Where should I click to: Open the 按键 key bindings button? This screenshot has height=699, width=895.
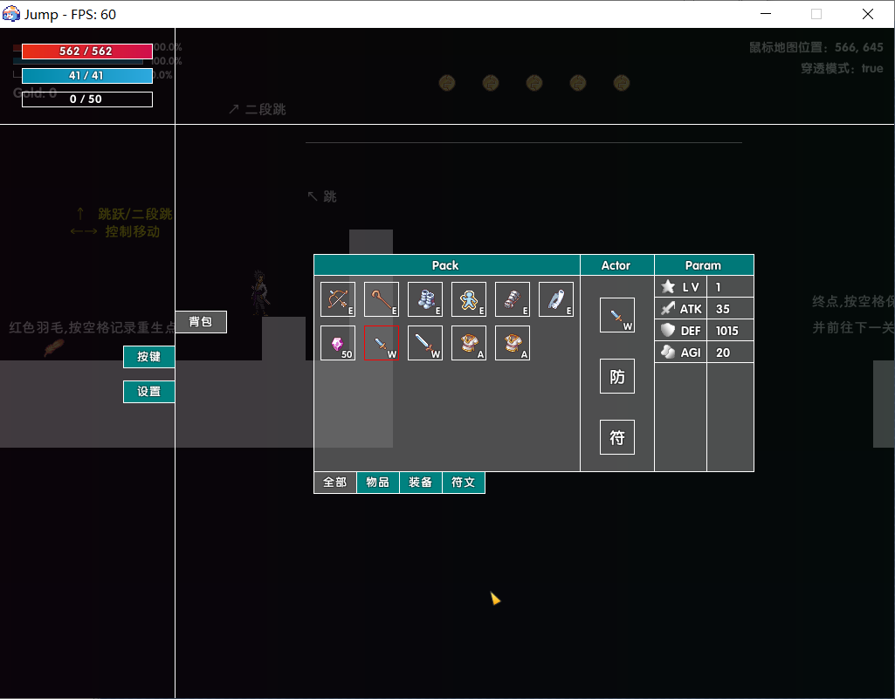(x=149, y=357)
